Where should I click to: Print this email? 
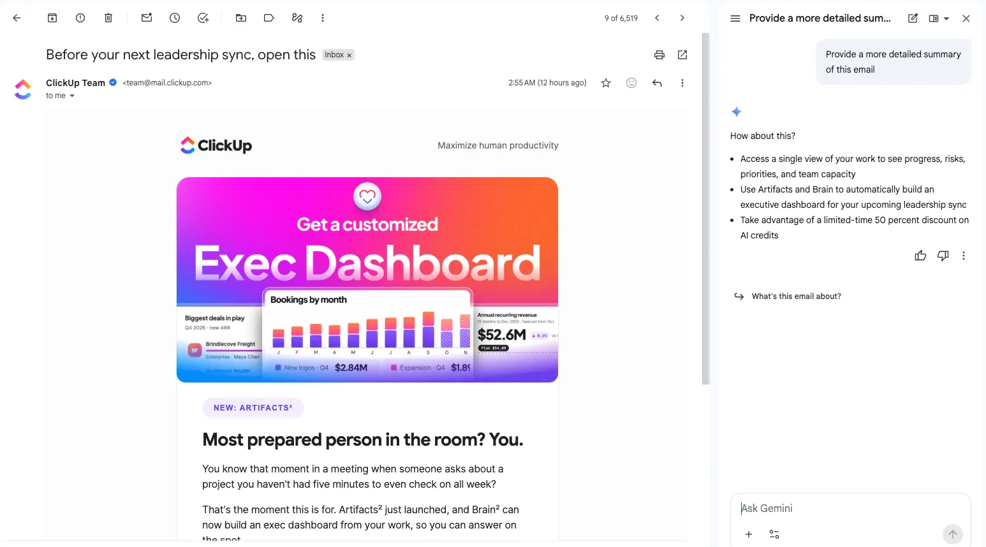[659, 55]
